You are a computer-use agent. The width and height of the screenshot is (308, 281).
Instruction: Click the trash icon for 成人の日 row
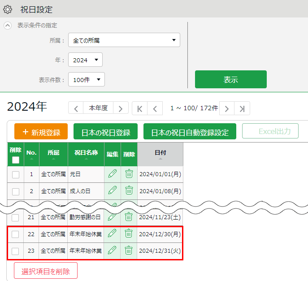129,190
